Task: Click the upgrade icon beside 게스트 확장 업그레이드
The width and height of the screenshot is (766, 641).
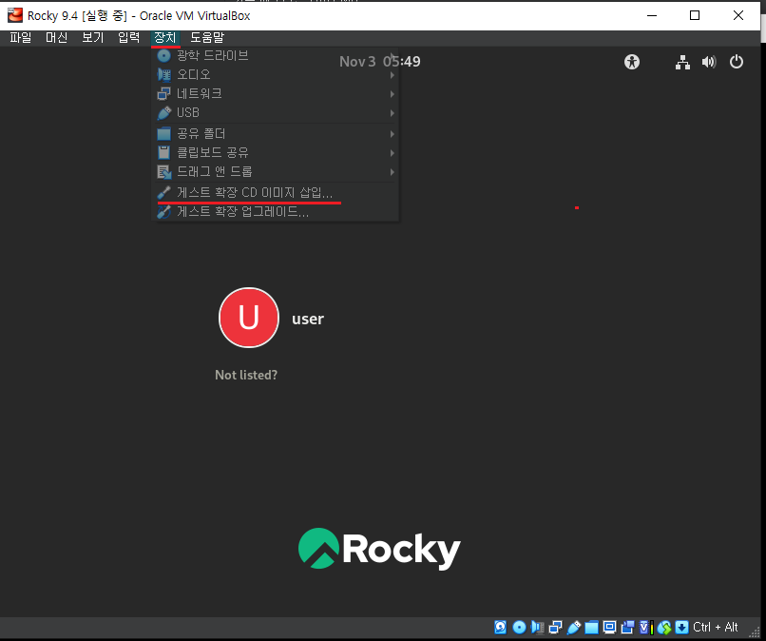Action: [x=164, y=212]
